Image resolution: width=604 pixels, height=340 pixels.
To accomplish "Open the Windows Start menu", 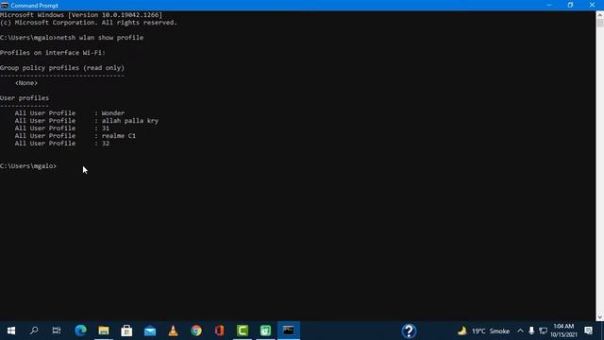I will [11, 331].
